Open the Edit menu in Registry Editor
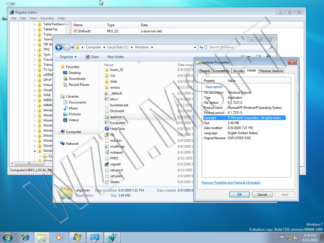Screen dimensions: 324x243 click(x=23, y=18)
